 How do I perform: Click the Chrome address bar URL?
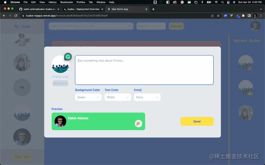pos(67,16)
